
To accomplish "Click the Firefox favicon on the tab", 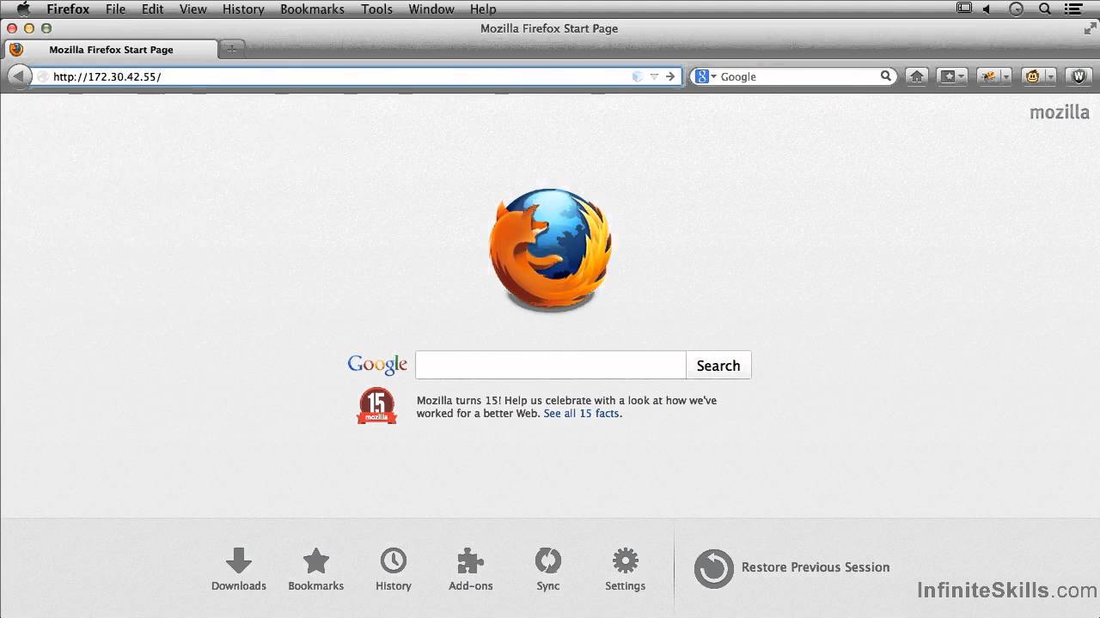I will coord(16,50).
